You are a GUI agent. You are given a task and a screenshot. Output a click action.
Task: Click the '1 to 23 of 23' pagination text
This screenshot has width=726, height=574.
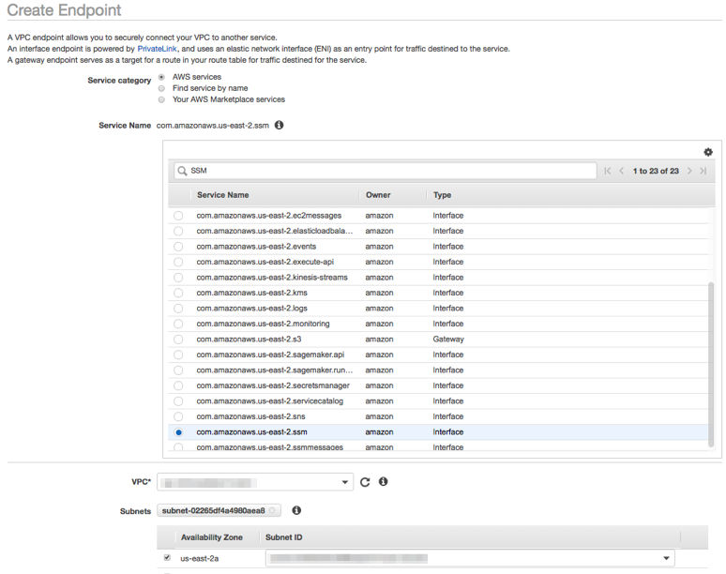(x=656, y=171)
